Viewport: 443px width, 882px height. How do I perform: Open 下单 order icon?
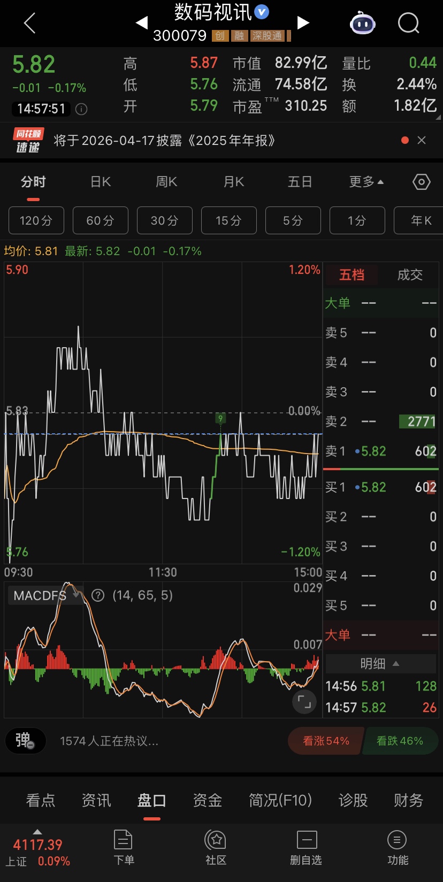tap(124, 847)
